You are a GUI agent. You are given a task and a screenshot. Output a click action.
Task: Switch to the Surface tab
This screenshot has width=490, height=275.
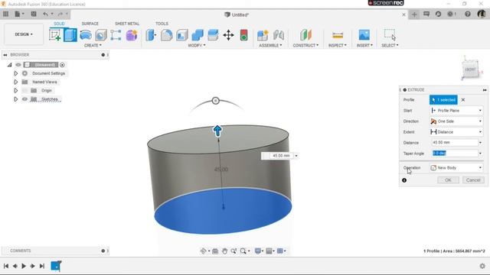pos(90,24)
